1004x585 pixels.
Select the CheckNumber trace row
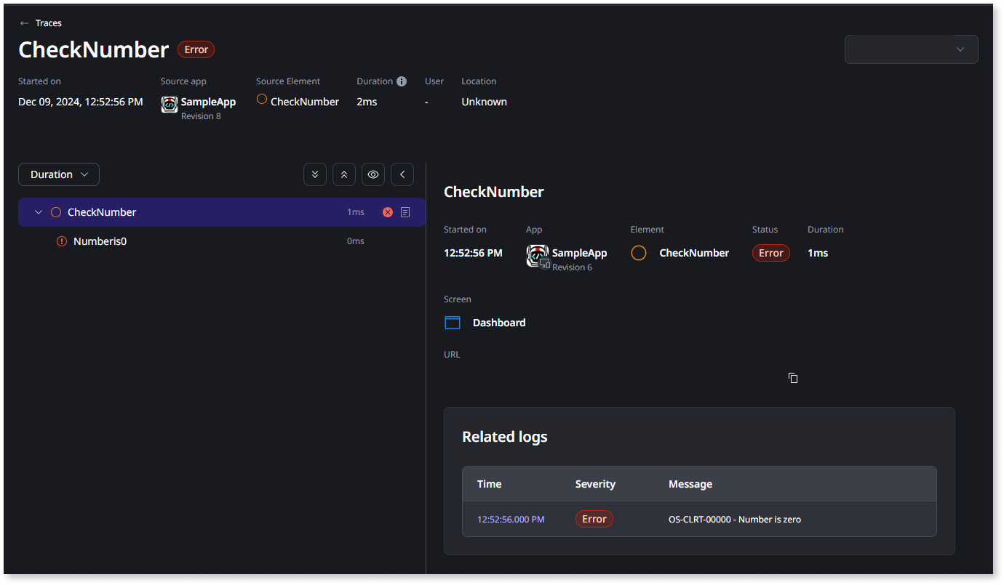click(221, 212)
